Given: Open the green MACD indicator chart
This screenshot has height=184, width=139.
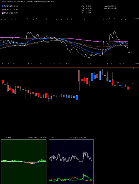Looking at the screenshot, I should (24, 162).
